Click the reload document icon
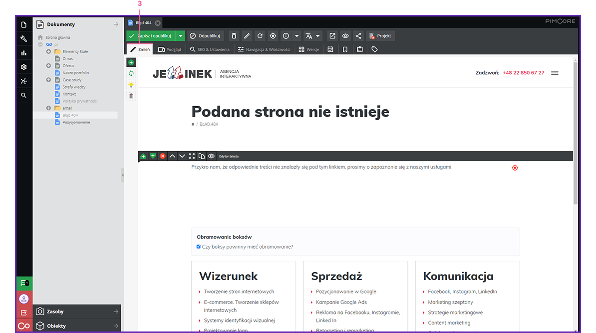The image size is (596, 333). (260, 36)
